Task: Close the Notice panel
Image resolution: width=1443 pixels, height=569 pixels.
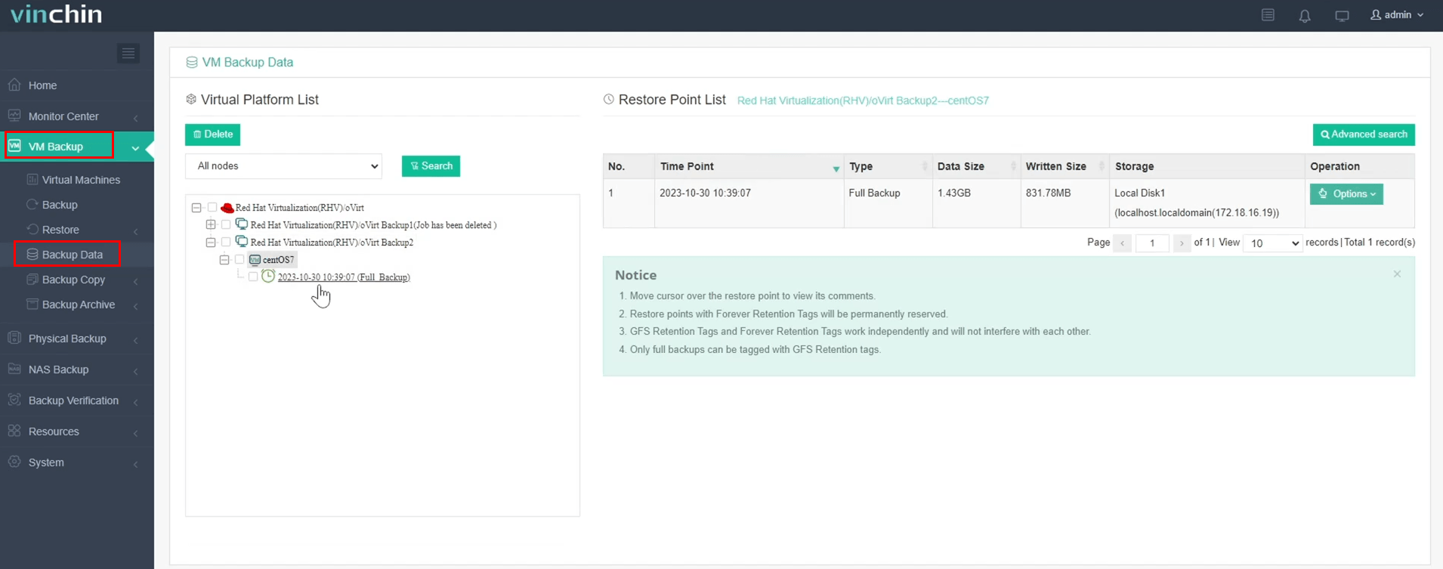Action: click(1397, 274)
